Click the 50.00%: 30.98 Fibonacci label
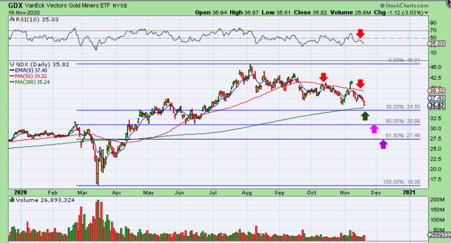Screen dimensions: 451x243 coord(403,121)
